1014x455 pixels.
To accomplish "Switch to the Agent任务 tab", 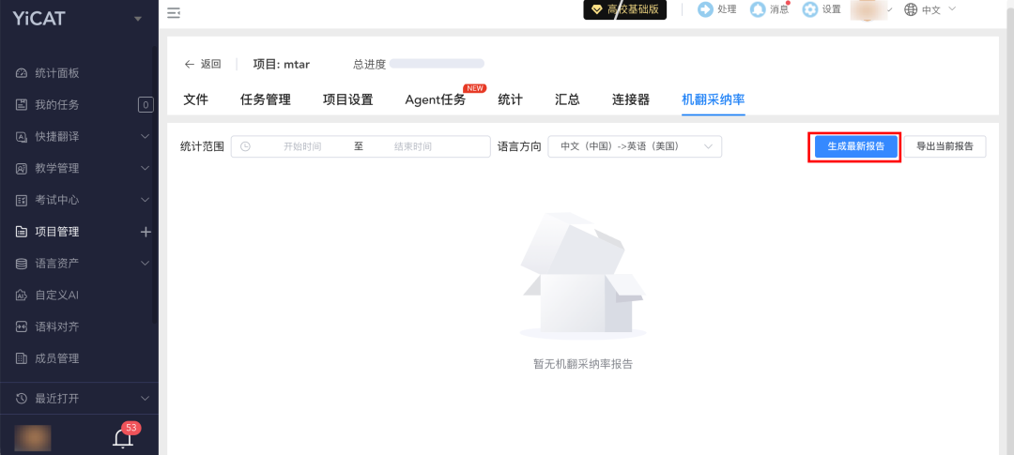I will click(x=436, y=99).
